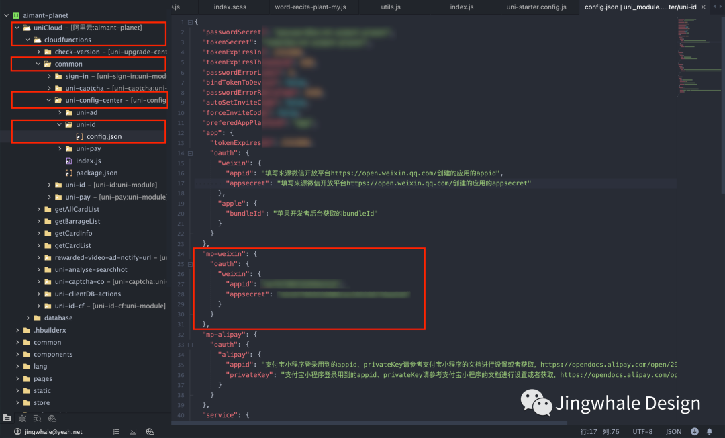The image size is (725, 438).
Task: Open the uniCloud console icon in status bar
Action: 150,431
